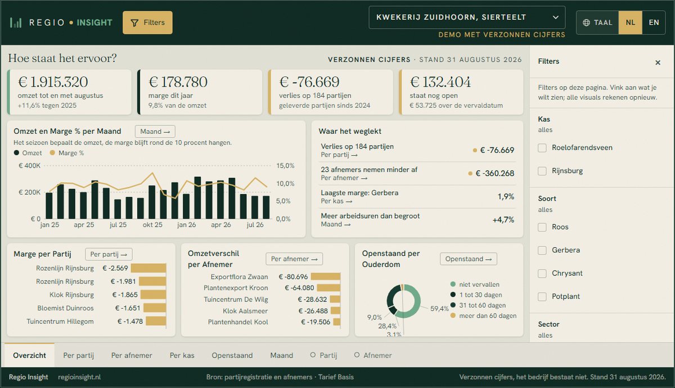Click the 1 tot 30 dagen legend dot
675x388 pixels.
click(453, 295)
